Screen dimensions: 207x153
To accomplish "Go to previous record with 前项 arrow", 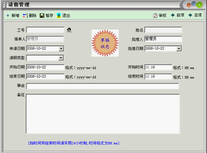I will [x=172, y=15].
